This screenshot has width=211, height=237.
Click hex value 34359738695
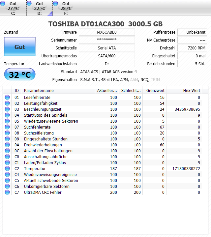tap(187, 109)
